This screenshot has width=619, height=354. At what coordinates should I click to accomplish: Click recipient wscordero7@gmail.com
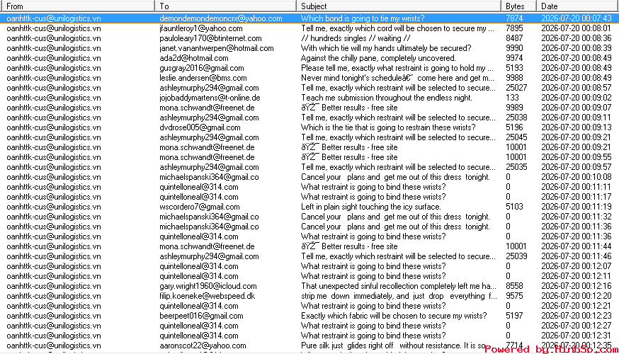point(199,207)
